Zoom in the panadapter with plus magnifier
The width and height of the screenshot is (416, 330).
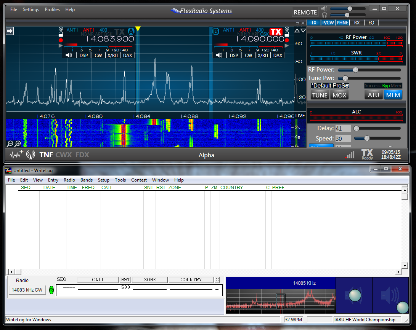coord(18,143)
